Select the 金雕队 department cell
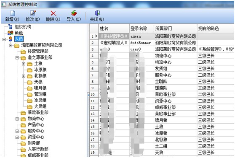Viewport: 235px width, 158px height. tap(176, 81)
